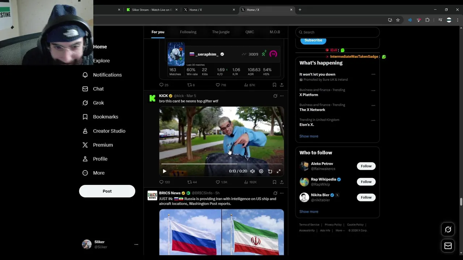Share the seraphim stats post
This screenshot has height=260, width=463.
coord(281,85)
